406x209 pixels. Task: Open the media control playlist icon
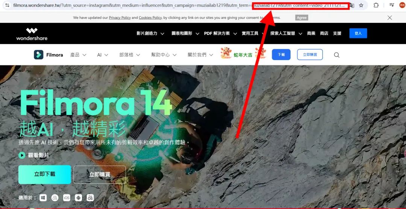point(392,5)
